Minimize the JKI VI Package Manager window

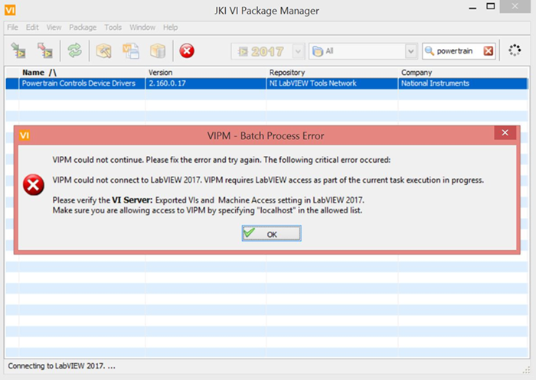[x=472, y=8]
